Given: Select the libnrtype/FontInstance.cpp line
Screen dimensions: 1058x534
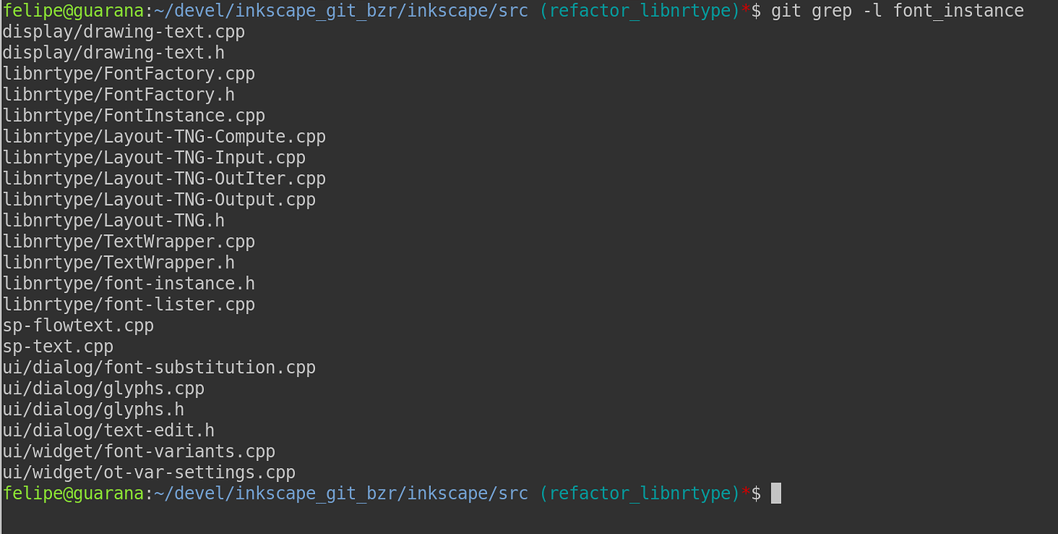Looking at the screenshot, I should [133, 116].
